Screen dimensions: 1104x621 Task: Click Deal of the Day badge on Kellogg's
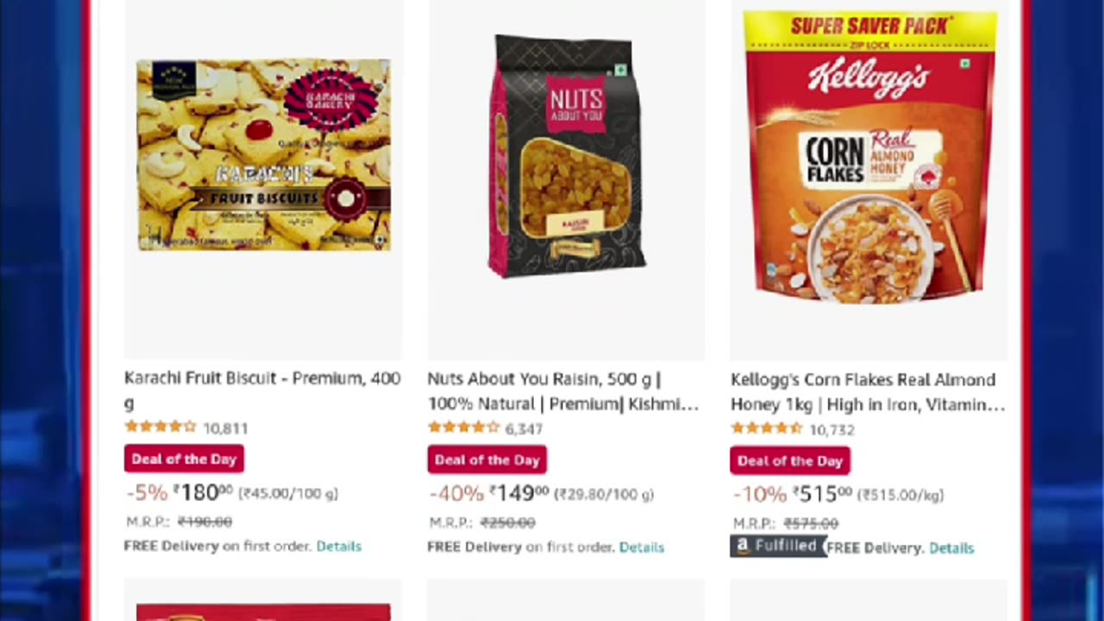[x=789, y=461]
